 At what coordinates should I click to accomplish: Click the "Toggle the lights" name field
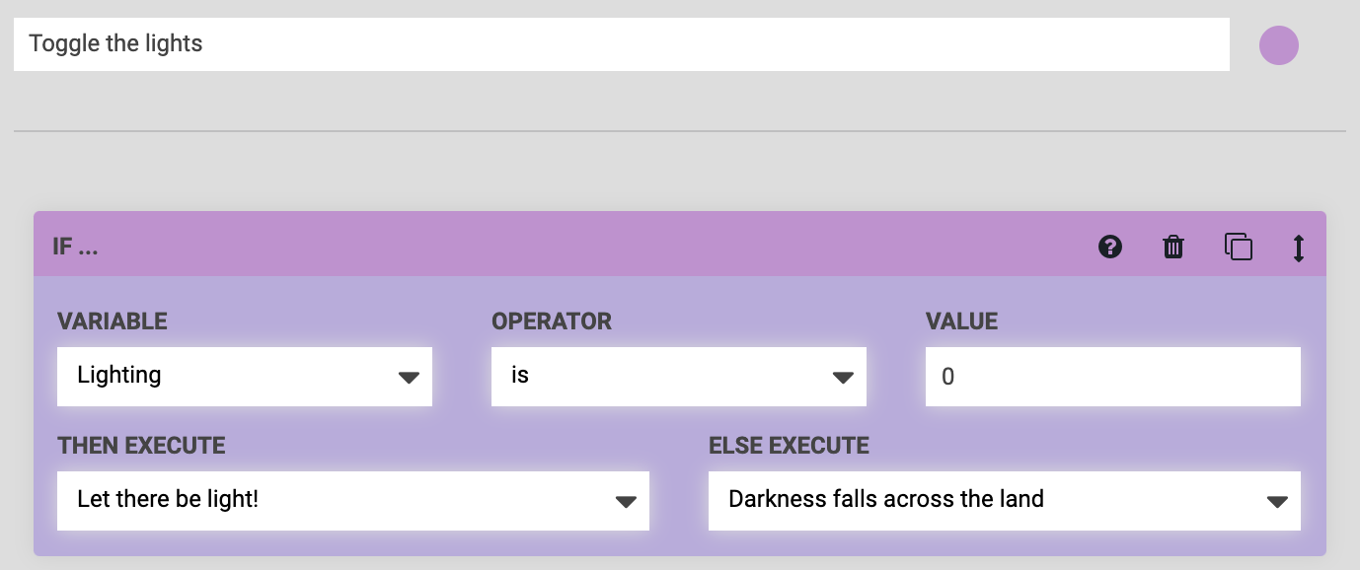point(621,43)
